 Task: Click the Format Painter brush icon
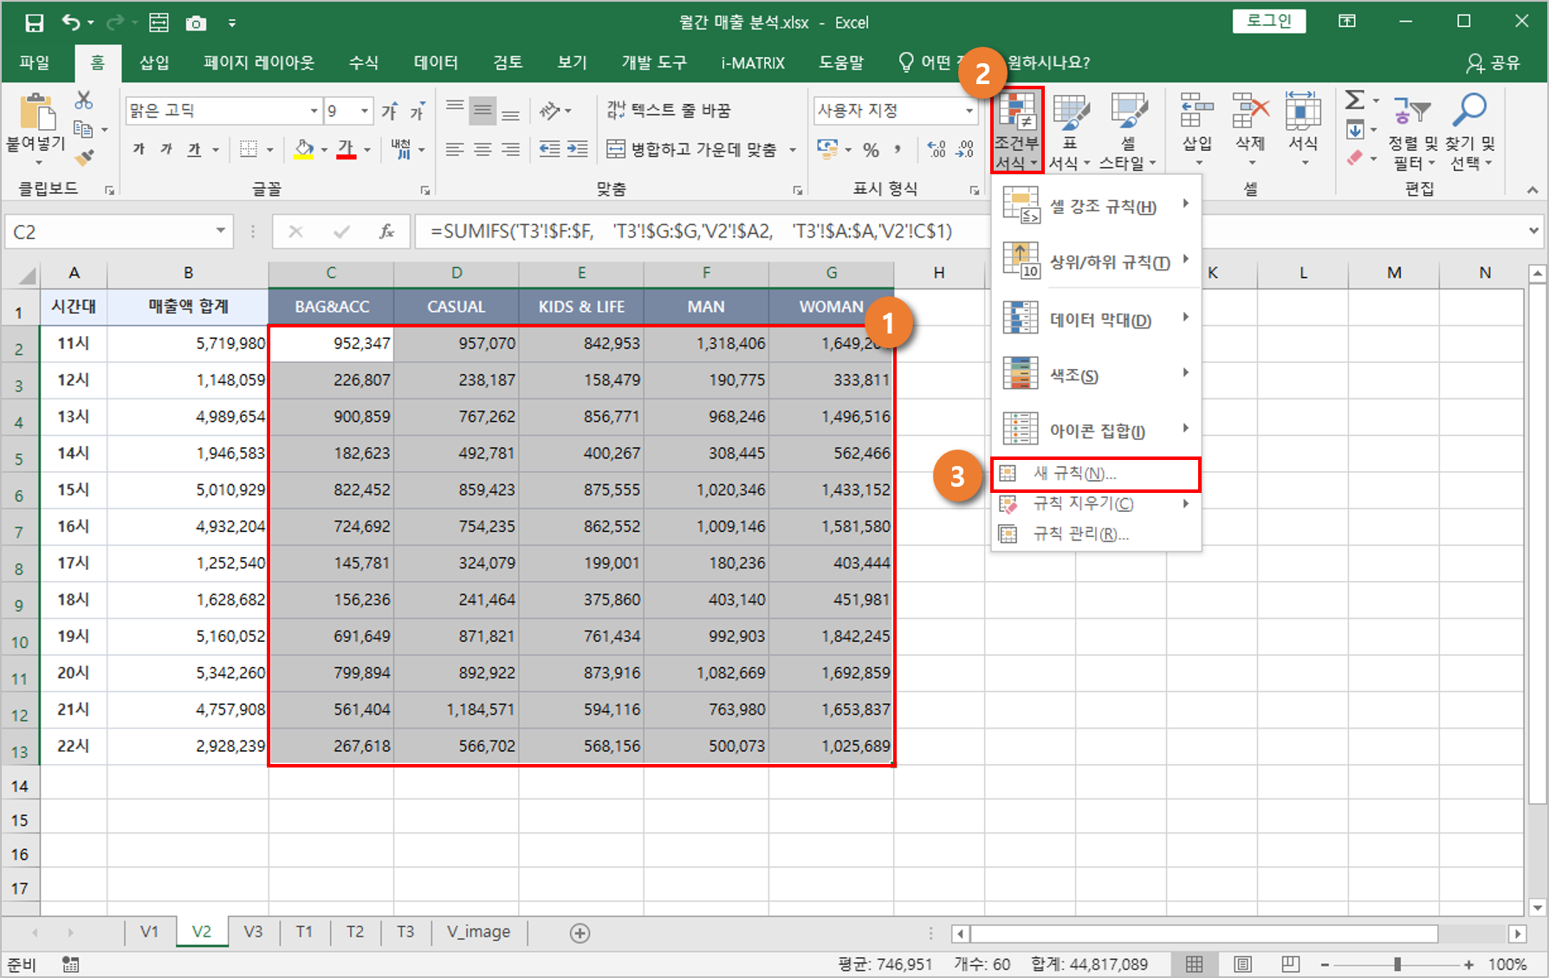[84, 158]
